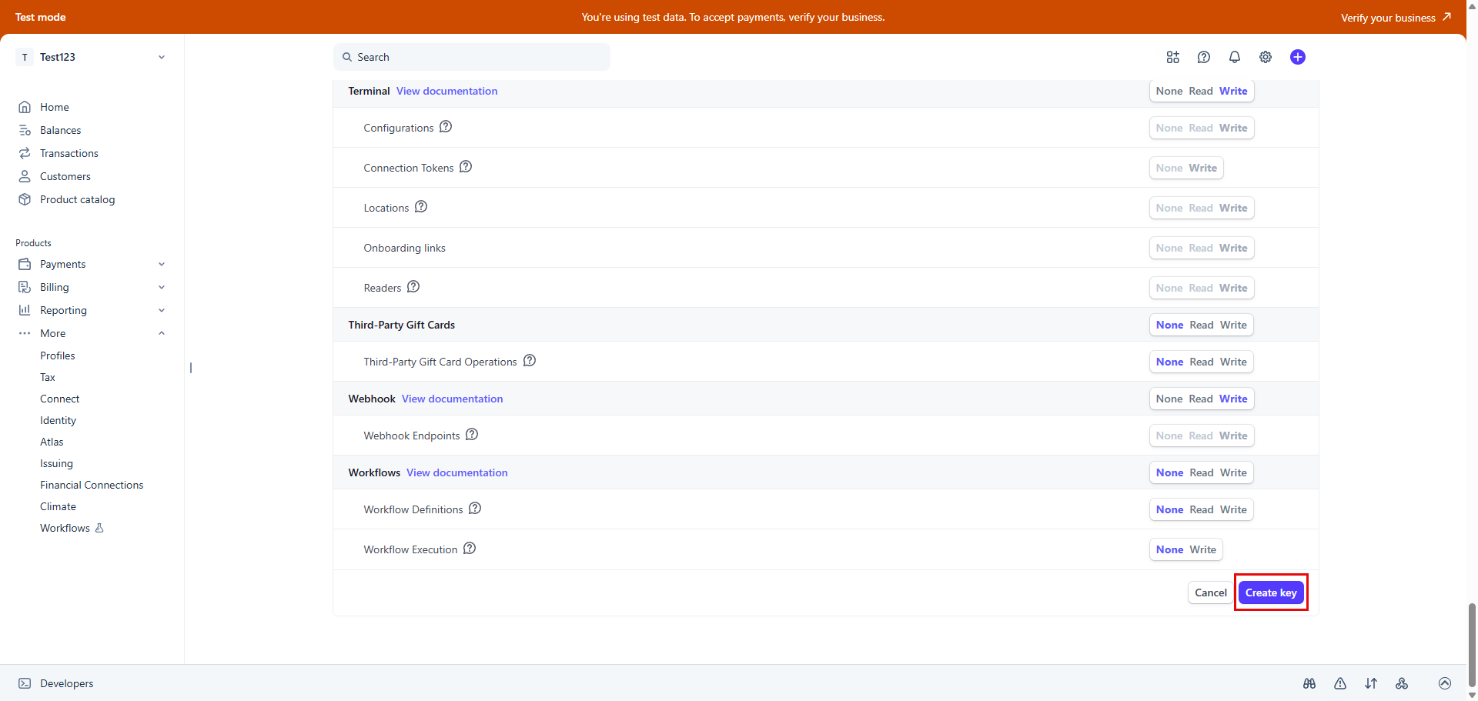Click the help icon next to Webhook Endpoints
This screenshot has width=1478, height=701.
coord(472,435)
